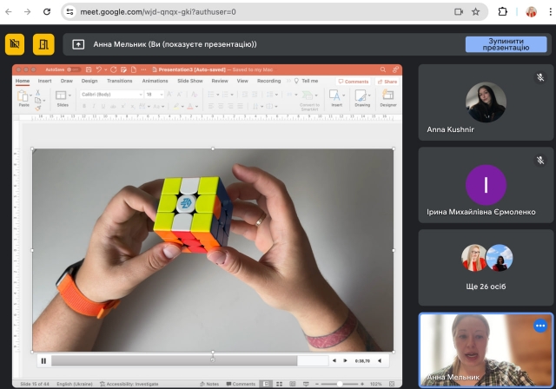Open Notes in PowerPoint status bar

(209, 383)
